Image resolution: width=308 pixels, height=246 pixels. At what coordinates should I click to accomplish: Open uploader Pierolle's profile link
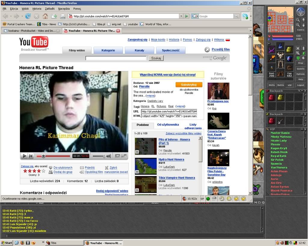coord(144,87)
